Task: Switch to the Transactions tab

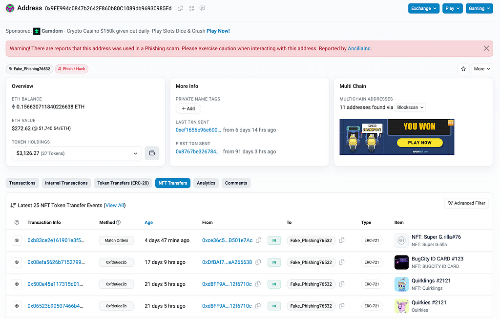Action: click(x=22, y=183)
